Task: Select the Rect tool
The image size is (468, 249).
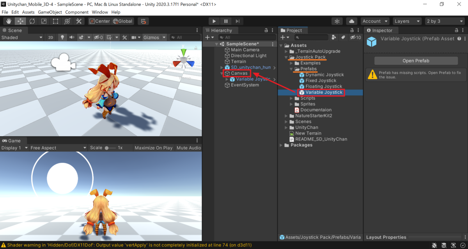Action: click(56, 21)
